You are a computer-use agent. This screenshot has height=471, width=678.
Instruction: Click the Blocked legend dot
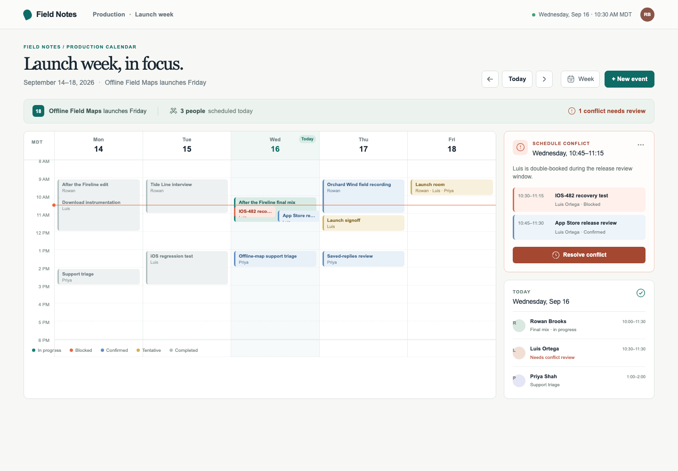[x=71, y=350]
